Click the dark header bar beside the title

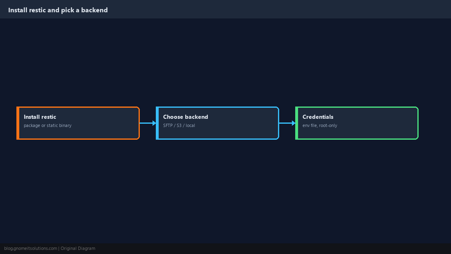tap(279, 9)
